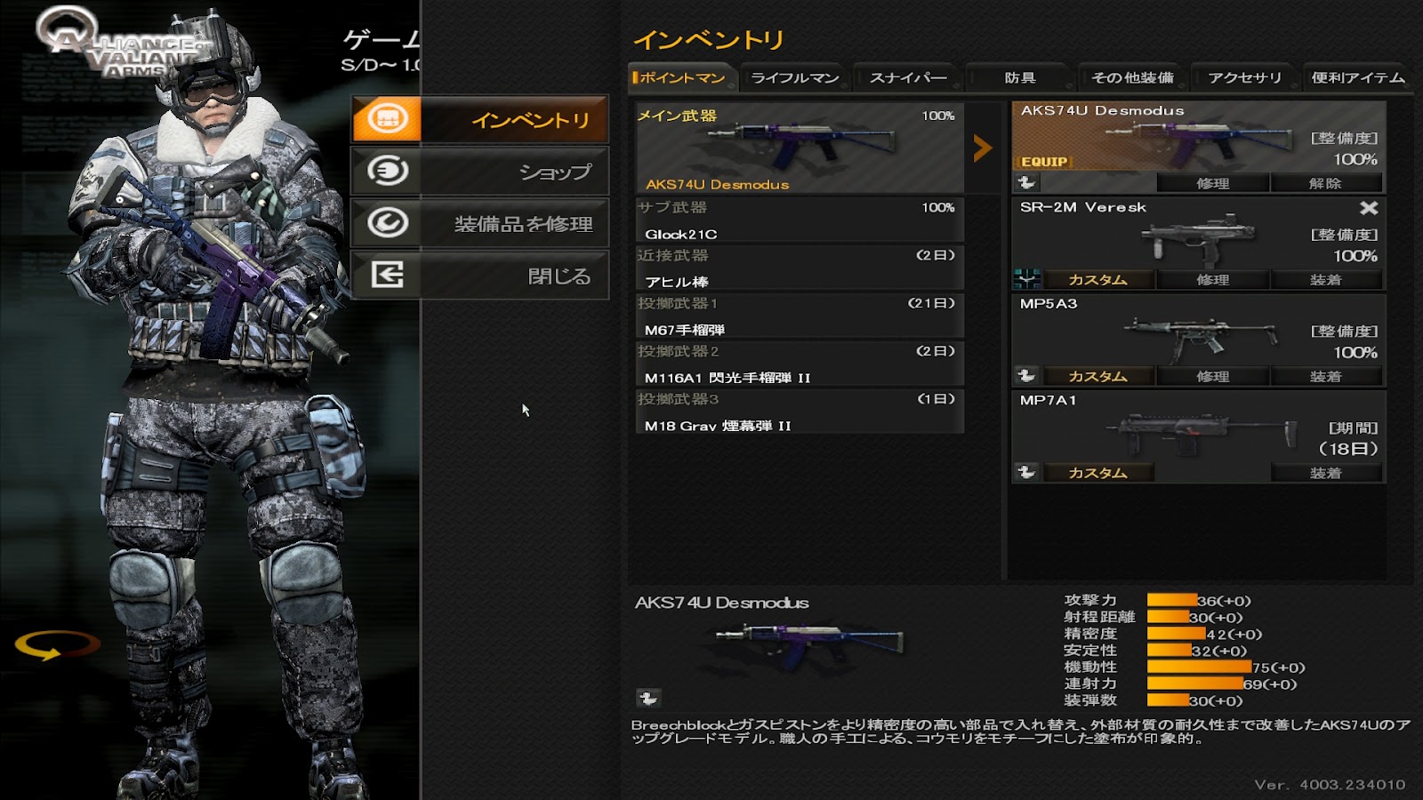Screen dimensions: 1423x800
Task: Click 修理 on the AKS74U Desmodus card
Action: [1212, 183]
